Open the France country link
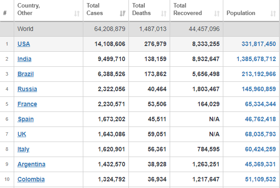The image size is (280, 188). click(x=27, y=104)
